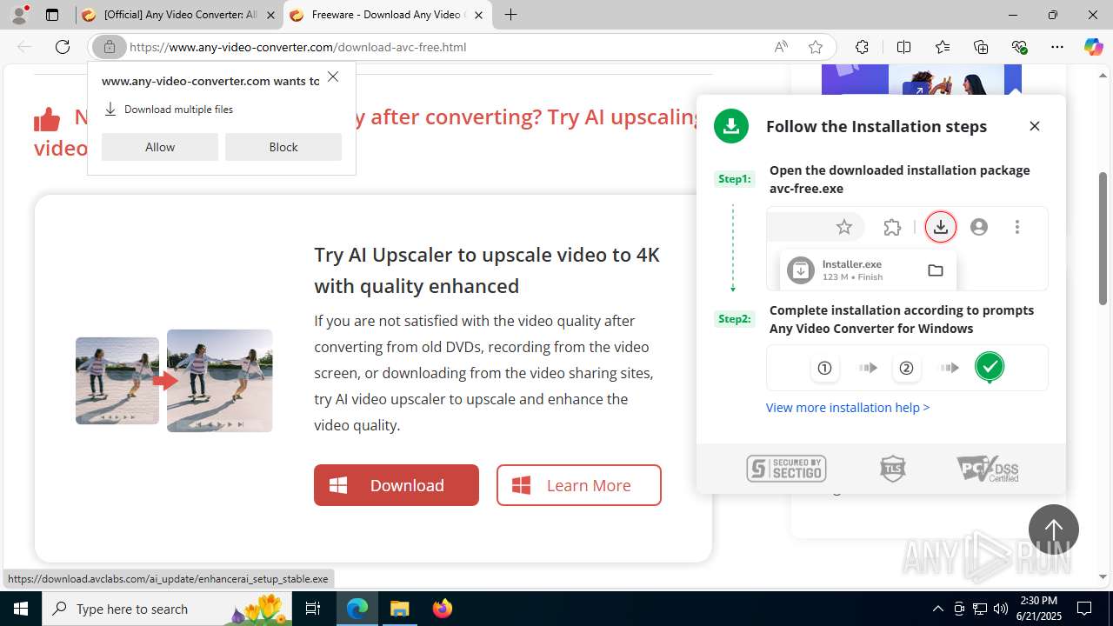1113x626 pixels.
Task: Click the AI upscaling comparison thumbnail
Action: tap(174, 381)
